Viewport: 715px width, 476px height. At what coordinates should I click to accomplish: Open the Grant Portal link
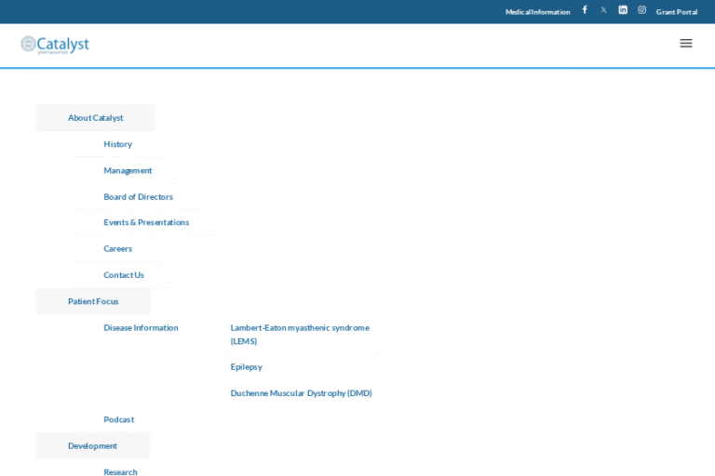(x=677, y=12)
